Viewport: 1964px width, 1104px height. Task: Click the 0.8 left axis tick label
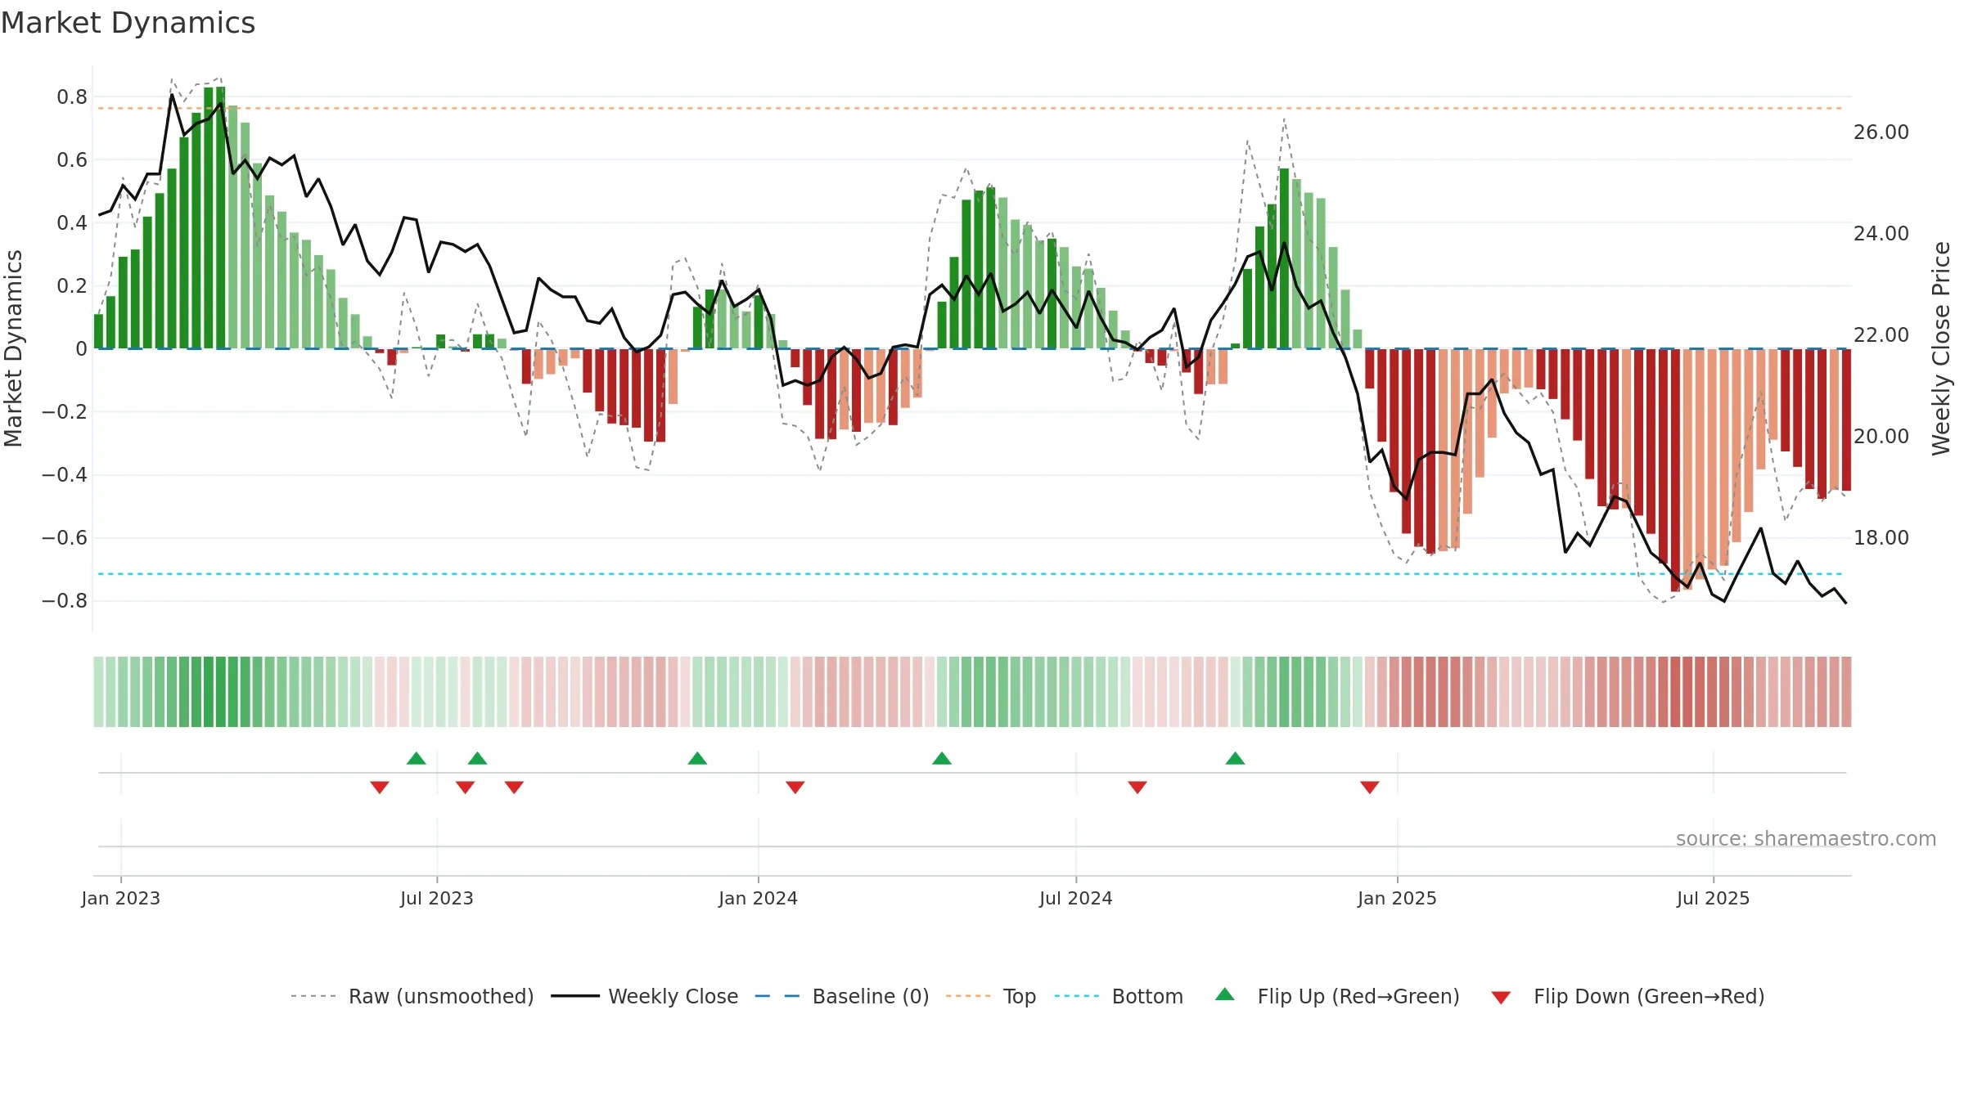click(x=72, y=97)
